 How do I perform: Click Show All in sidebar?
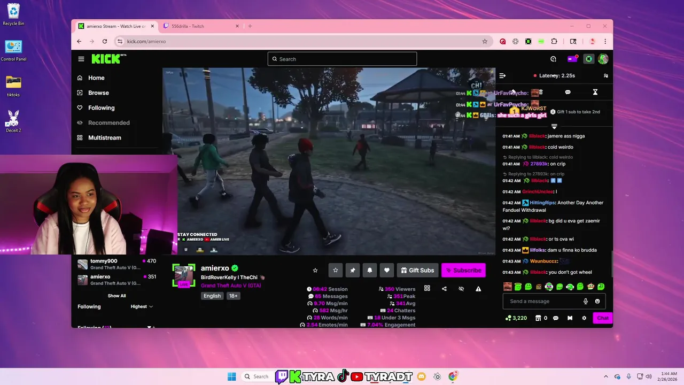tap(116, 296)
